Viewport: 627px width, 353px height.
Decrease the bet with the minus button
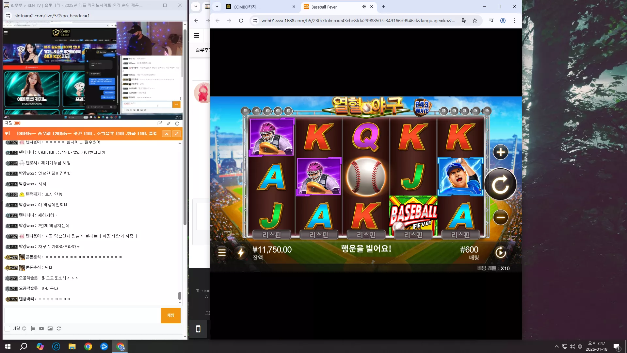coord(501,217)
